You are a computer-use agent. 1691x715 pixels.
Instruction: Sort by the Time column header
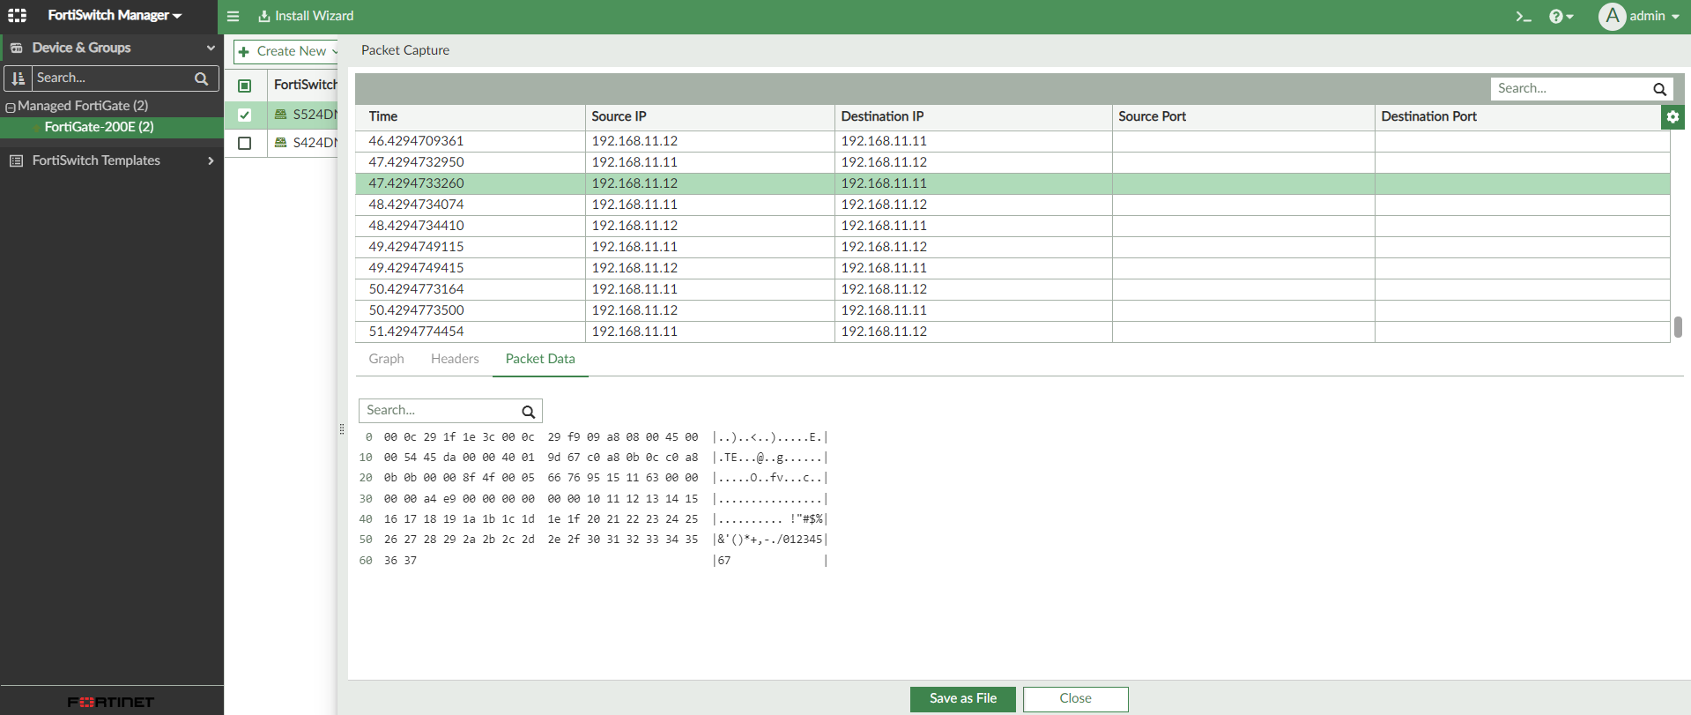pos(471,116)
